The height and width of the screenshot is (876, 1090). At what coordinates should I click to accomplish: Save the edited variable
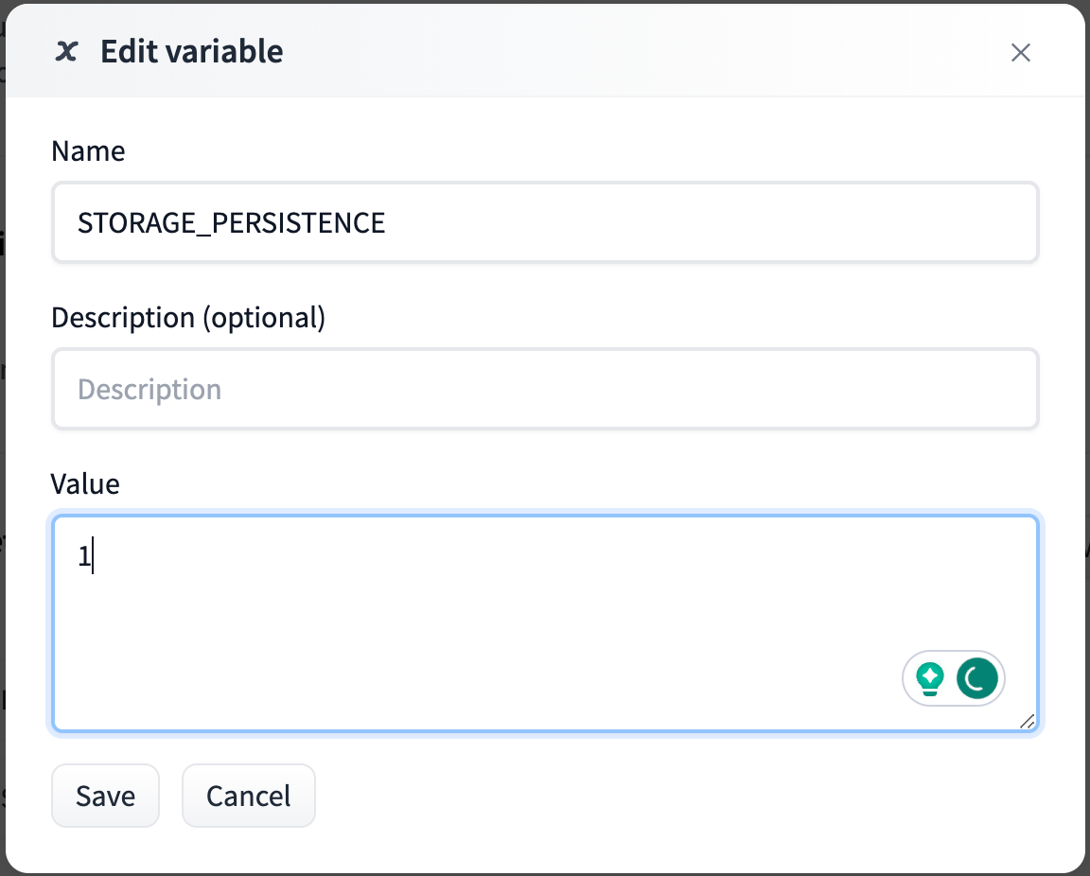(x=105, y=796)
